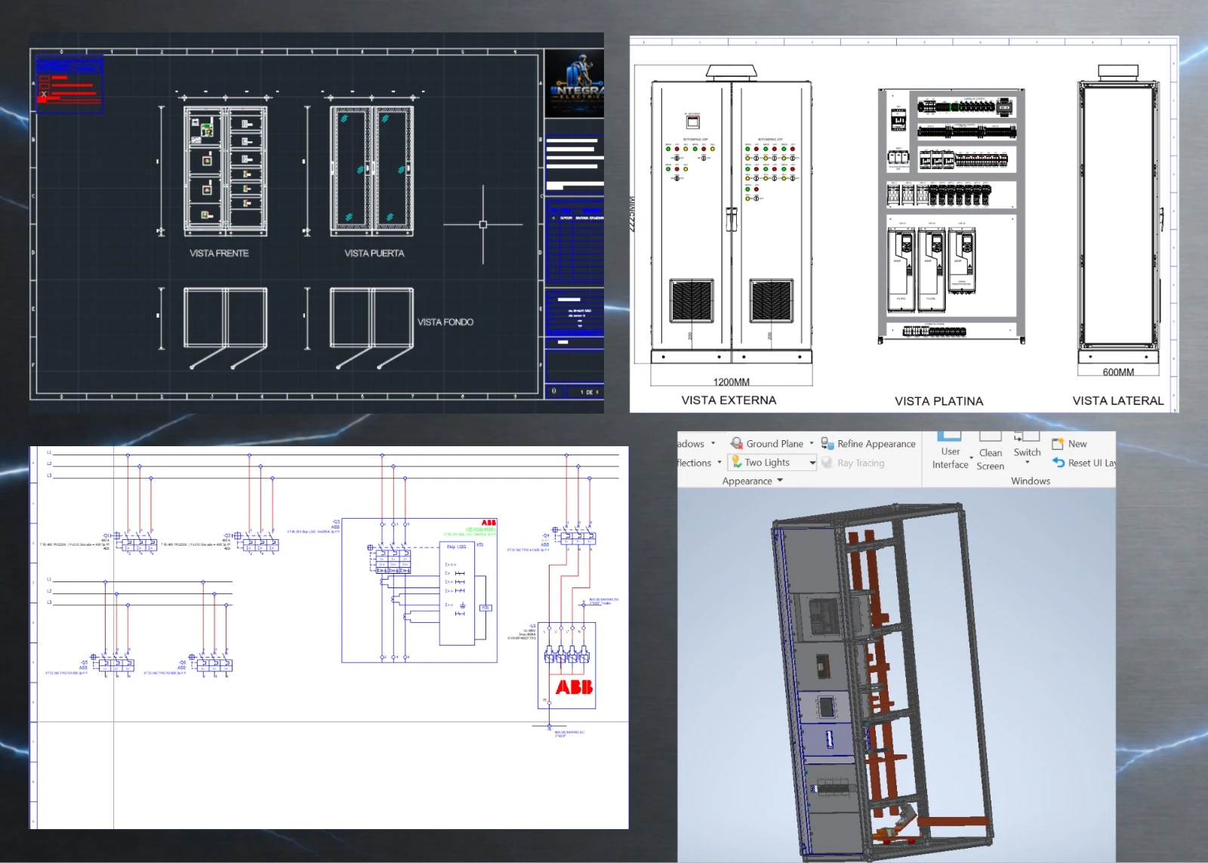Click the 1200MM width dimension

point(732,382)
